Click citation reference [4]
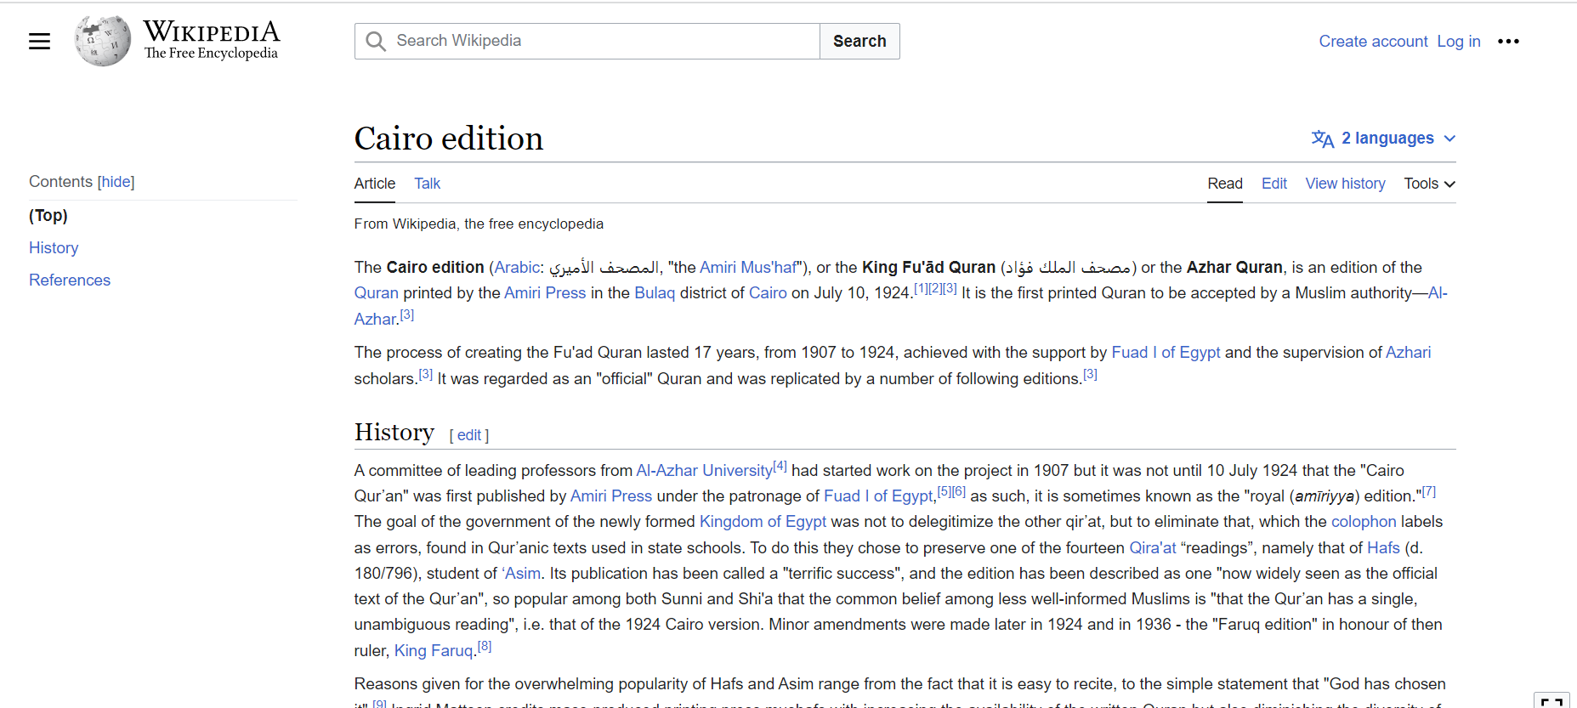The height and width of the screenshot is (708, 1577). pyautogui.click(x=780, y=466)
